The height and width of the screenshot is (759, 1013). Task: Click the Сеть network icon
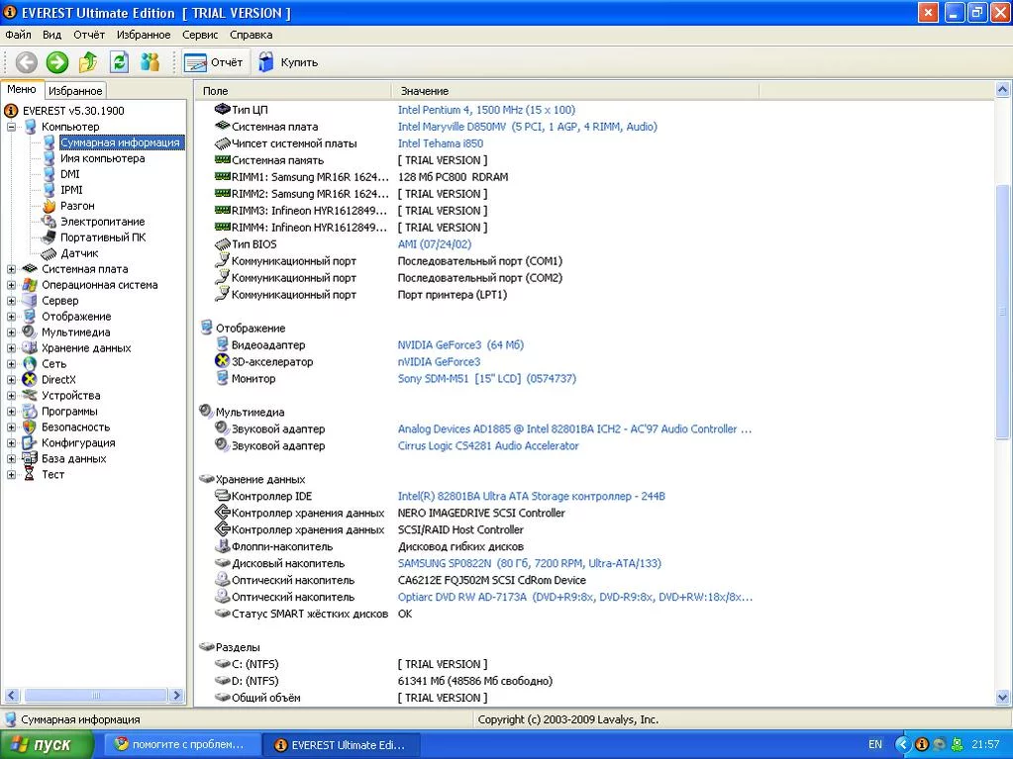[30, 364]
